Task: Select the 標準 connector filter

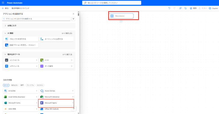Action: [22, 85]
